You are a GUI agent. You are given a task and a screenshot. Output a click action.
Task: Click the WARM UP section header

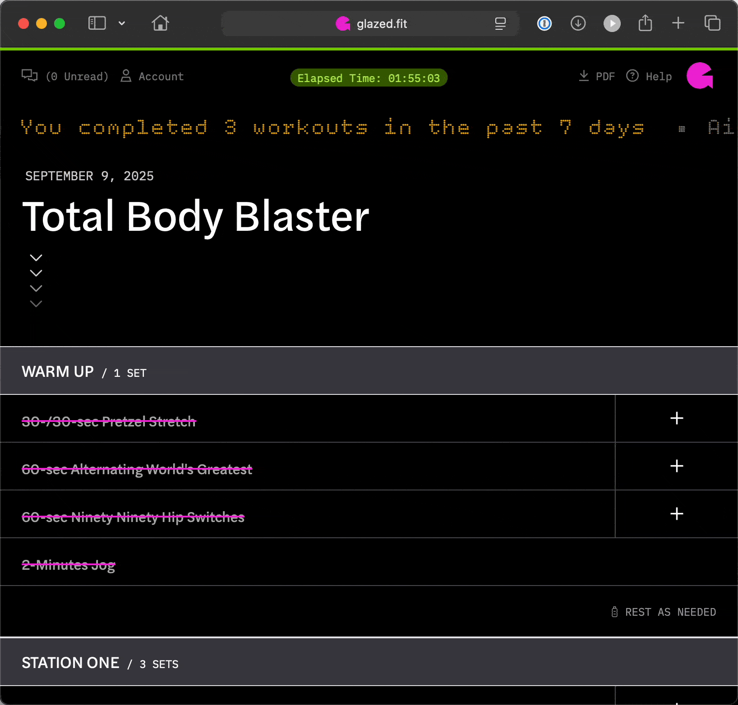[369, 371]
